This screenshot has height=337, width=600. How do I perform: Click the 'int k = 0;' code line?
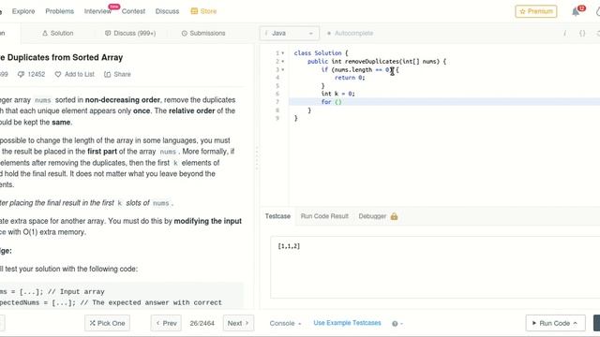click(x=337, y=94)
